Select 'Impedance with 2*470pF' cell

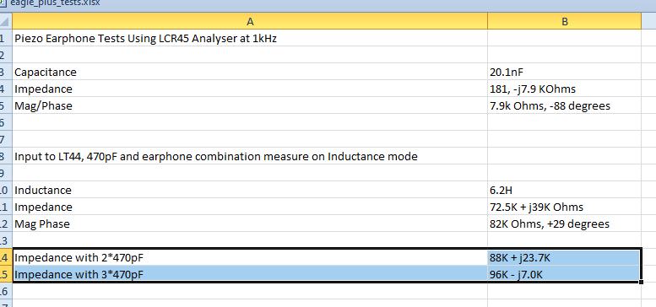[250, 257]
